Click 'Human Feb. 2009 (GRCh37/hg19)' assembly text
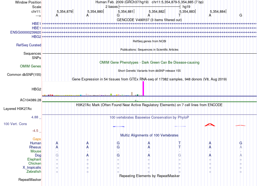This screenshot has width=257, height=186. (122, 2)
